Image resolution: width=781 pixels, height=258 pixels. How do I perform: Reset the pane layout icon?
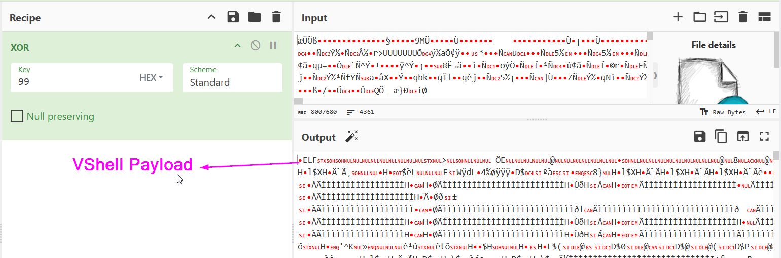click(x=764, y=17)
